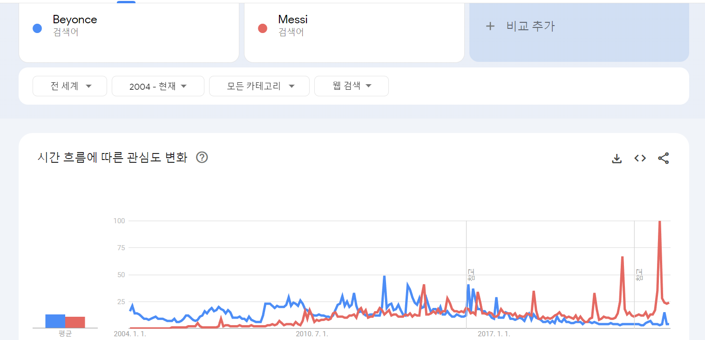
Task: Download the interest over time chart
Action: [x=617, y=159]
